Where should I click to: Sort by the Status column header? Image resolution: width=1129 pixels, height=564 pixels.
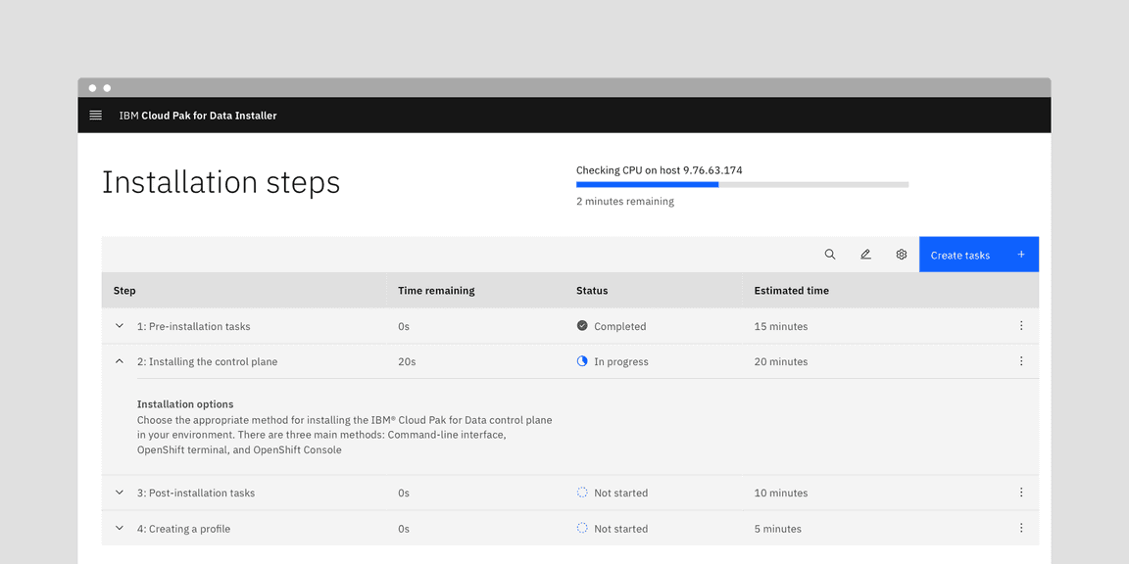592,291
